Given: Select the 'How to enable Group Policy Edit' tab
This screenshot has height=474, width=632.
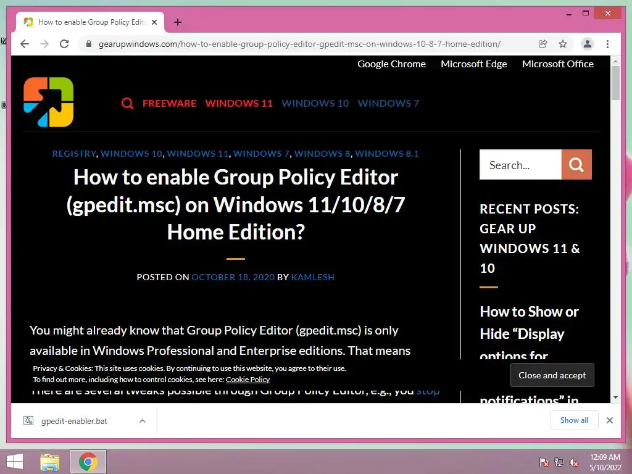Looking at the screenshot, I should pos(90,22).
